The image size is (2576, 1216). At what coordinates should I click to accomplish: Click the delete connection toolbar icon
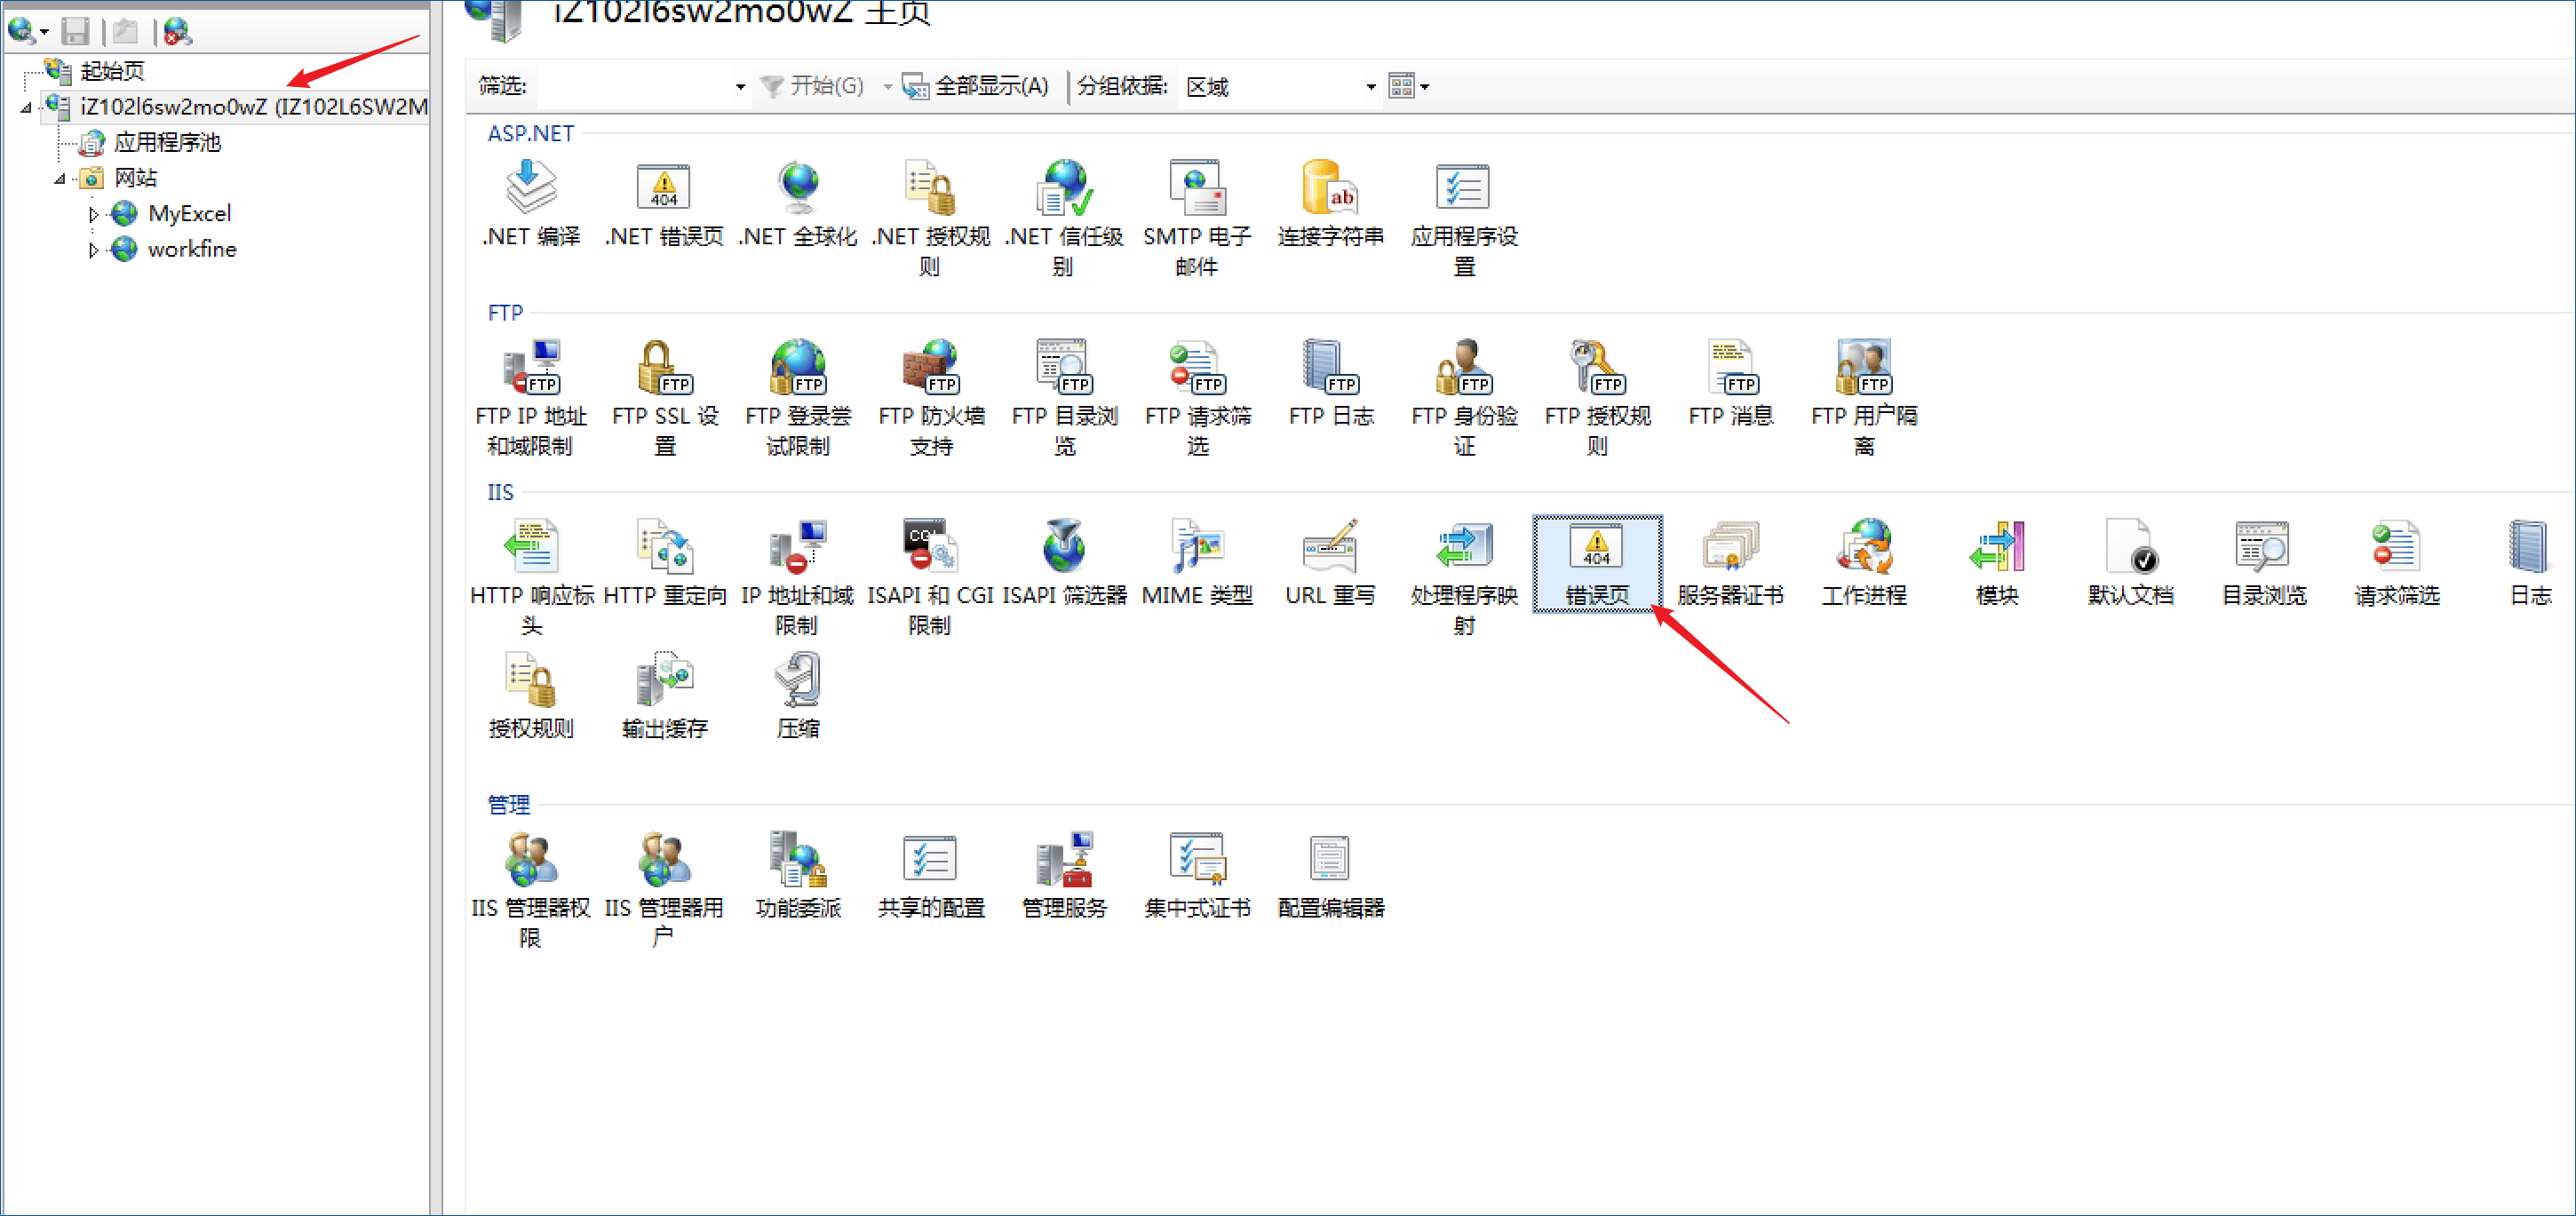pos(177,32)
